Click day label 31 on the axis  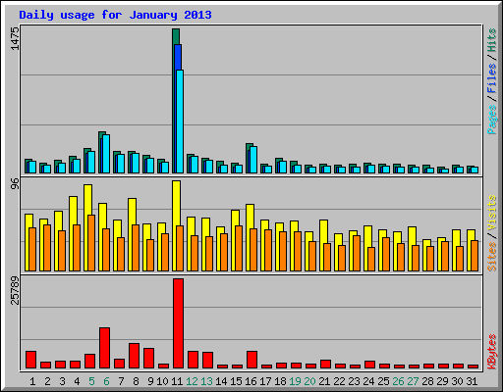click(472, 381)
